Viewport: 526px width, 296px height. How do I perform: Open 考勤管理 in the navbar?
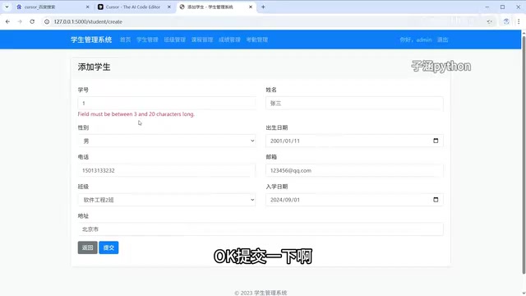(257, 39)
